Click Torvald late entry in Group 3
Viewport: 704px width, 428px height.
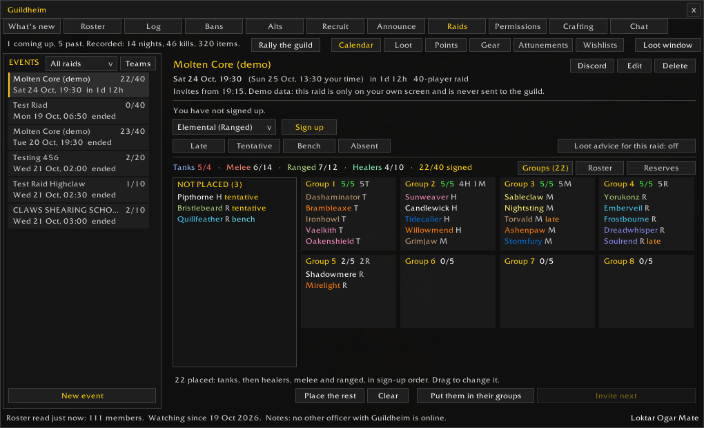531,219
